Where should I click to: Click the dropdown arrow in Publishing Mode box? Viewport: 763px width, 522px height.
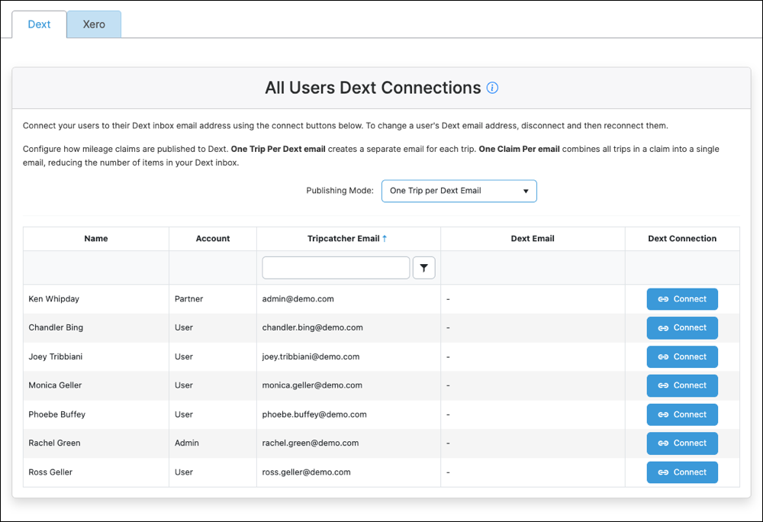coord(526,192)
